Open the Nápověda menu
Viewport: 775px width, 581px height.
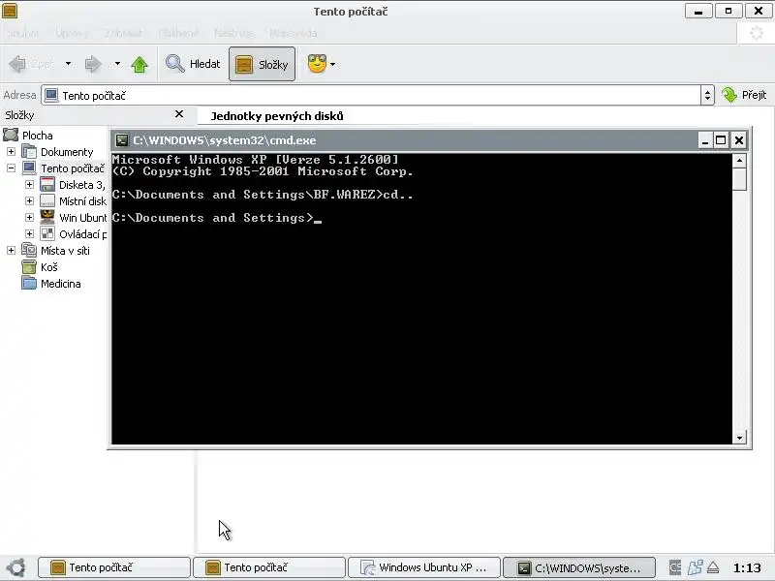tap(294, 33)
